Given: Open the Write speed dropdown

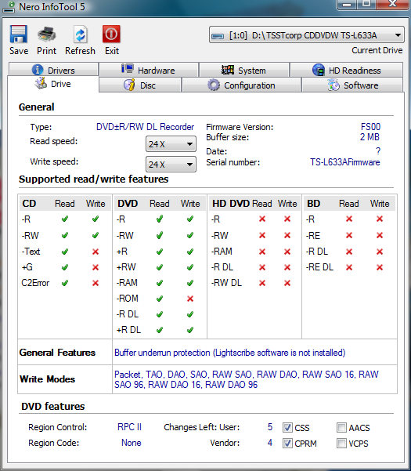Looking at the screenshot, I should coord(171,165).
